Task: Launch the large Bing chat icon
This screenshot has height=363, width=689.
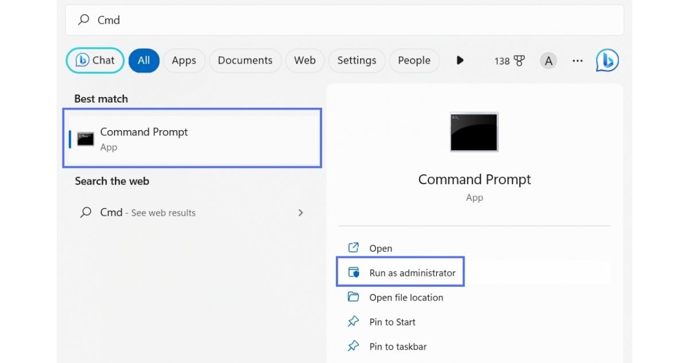Action: pyautogui.click(x=607, y=60)
